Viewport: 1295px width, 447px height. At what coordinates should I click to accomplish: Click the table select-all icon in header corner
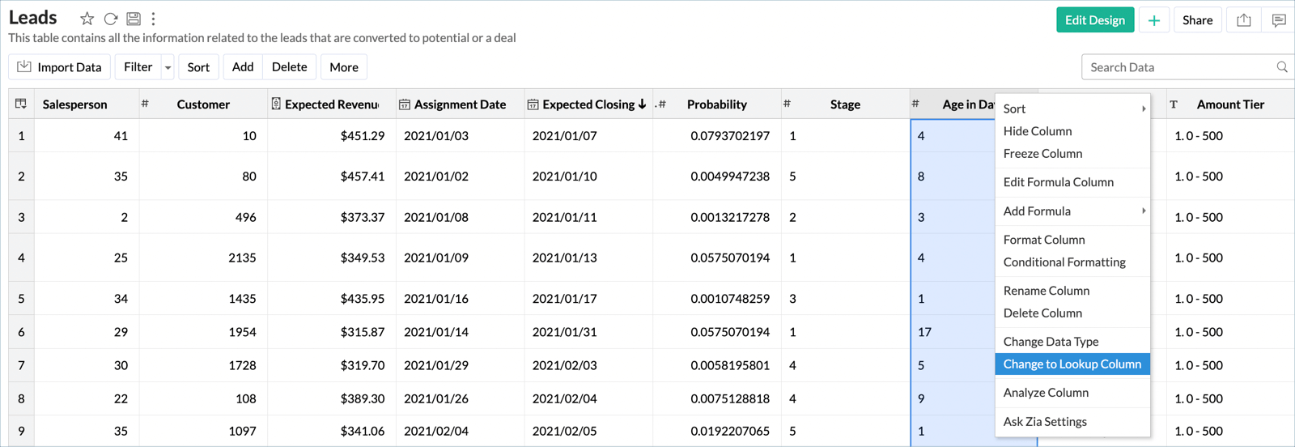coord(21,104)
